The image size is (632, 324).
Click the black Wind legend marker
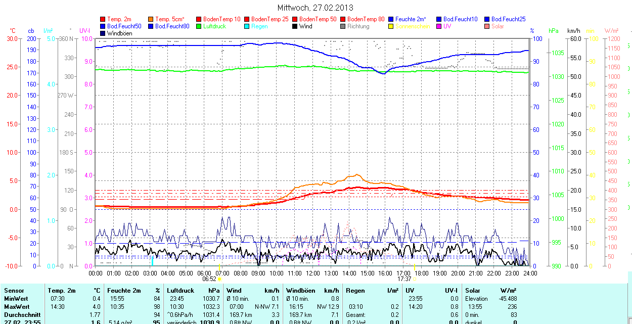[x=295, y=26]
